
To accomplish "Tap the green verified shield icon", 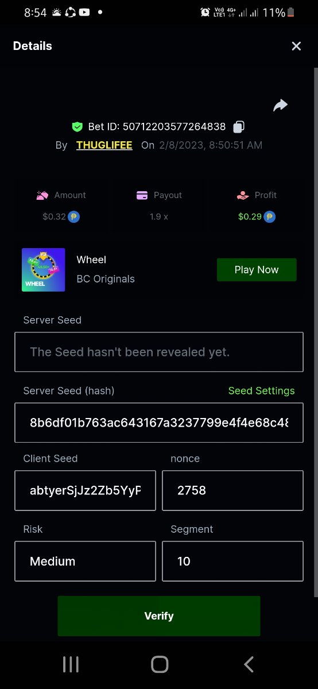I will tap(77, 126).
